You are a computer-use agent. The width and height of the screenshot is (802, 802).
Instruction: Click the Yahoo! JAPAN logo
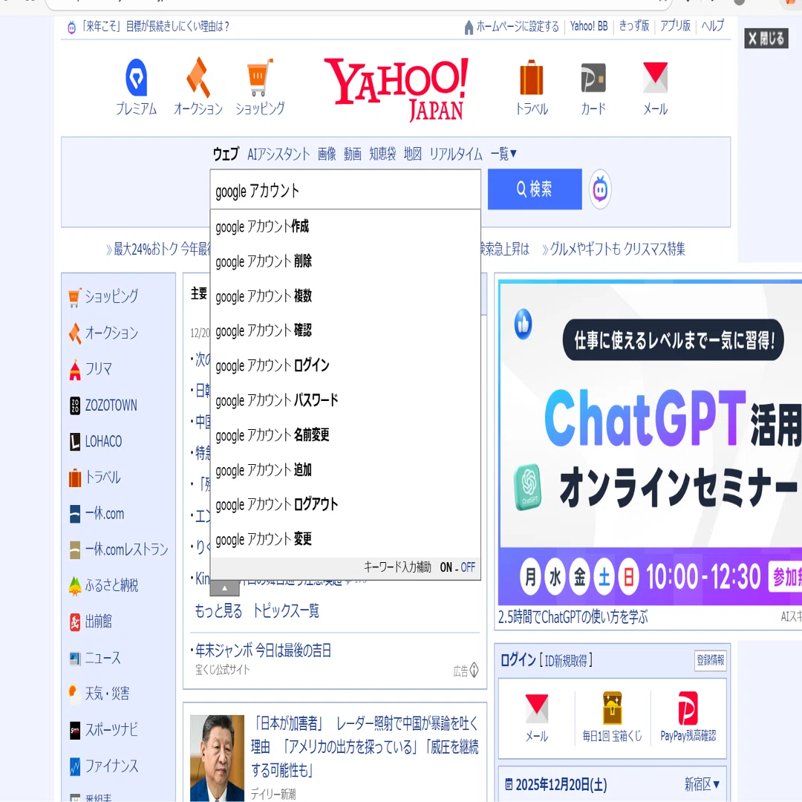click(x=396, y=88)
